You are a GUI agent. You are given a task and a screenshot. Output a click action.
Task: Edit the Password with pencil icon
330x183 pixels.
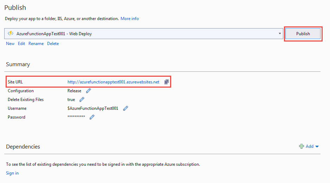(92, 117)
